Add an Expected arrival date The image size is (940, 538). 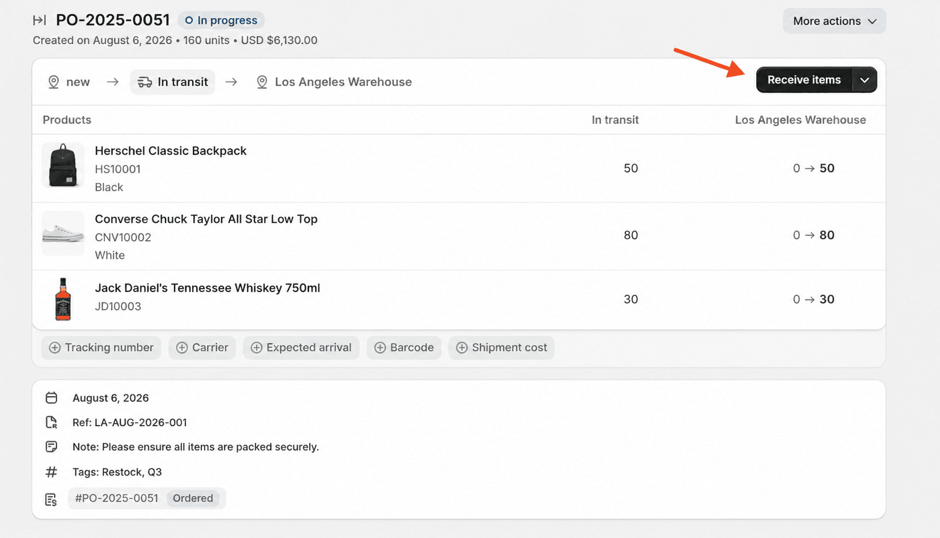301,348
